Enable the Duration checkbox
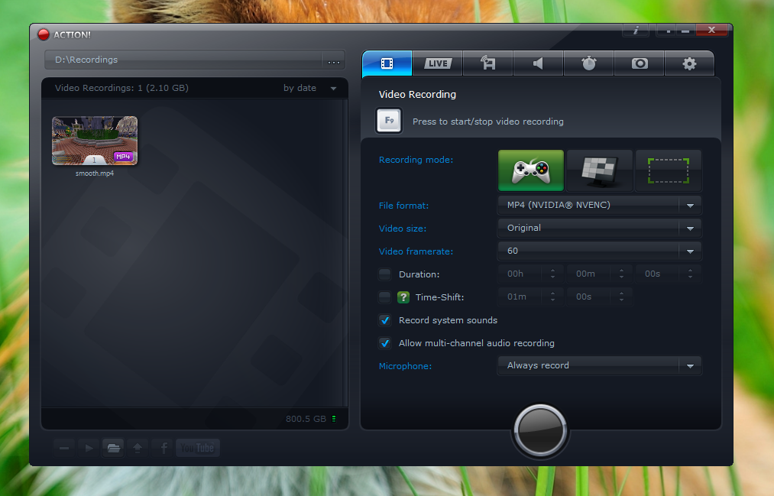 point(385,274)
